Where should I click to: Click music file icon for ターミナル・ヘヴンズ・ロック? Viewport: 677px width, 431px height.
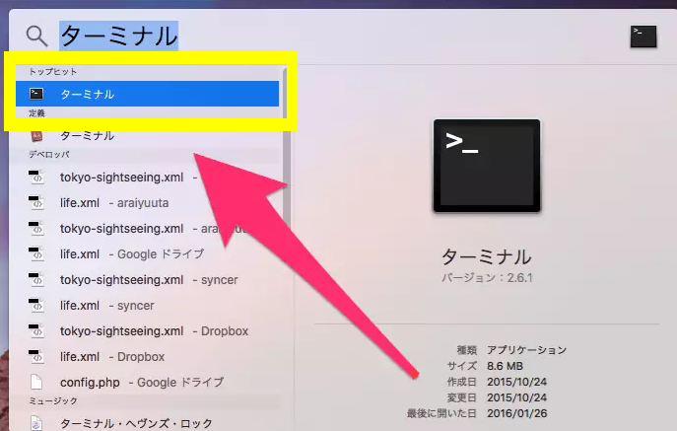click(36, 423)
